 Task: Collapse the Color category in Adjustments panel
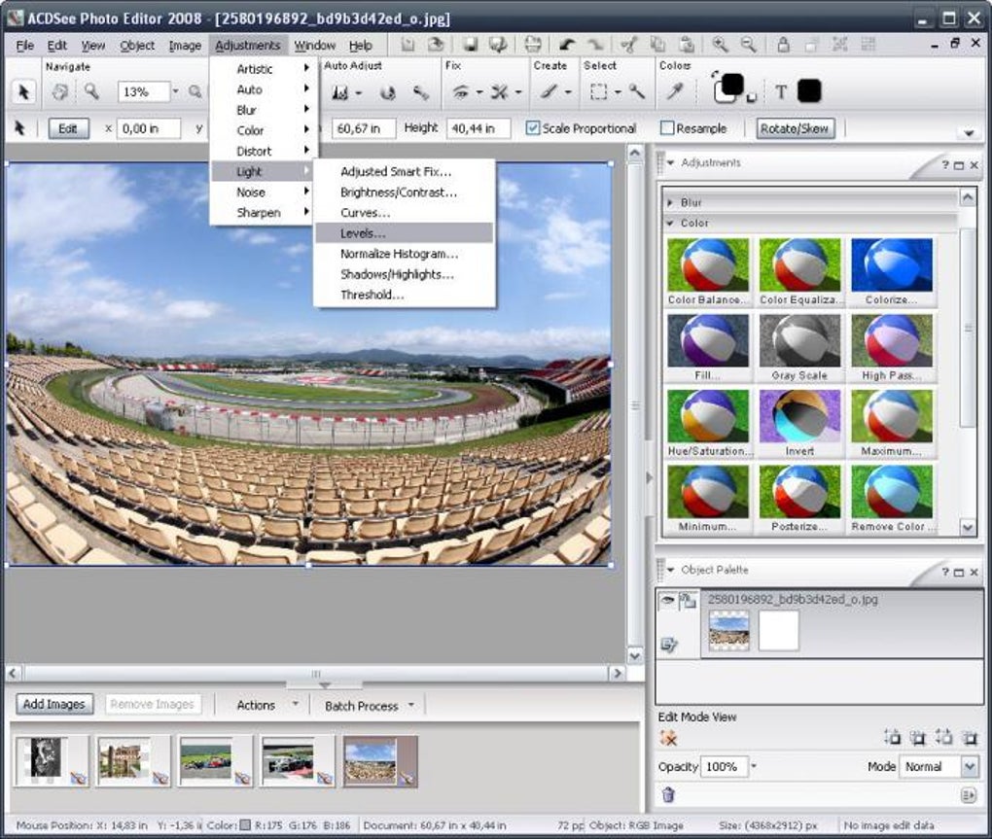coord(670,224)
